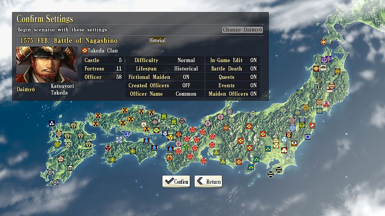Screen dimensions: 385x216
Task: Click the Historical scenario tag
Action: click(x=157, y=40)
